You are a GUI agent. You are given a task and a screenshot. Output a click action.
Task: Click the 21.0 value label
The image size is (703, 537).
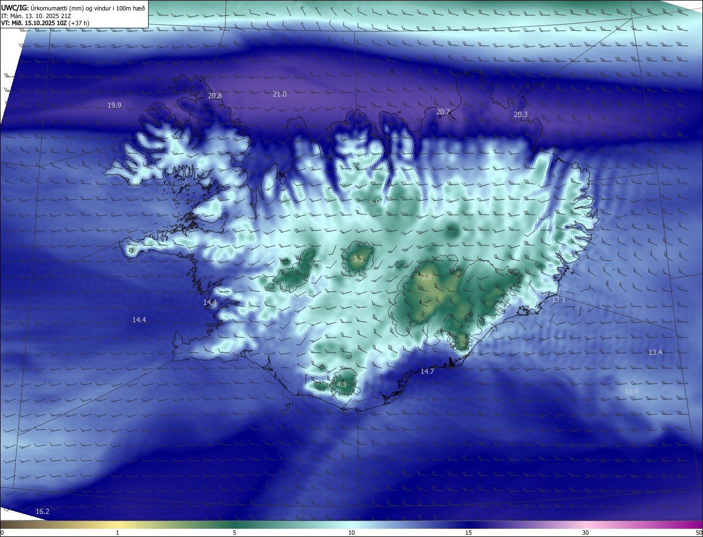[x=280, y=94]
